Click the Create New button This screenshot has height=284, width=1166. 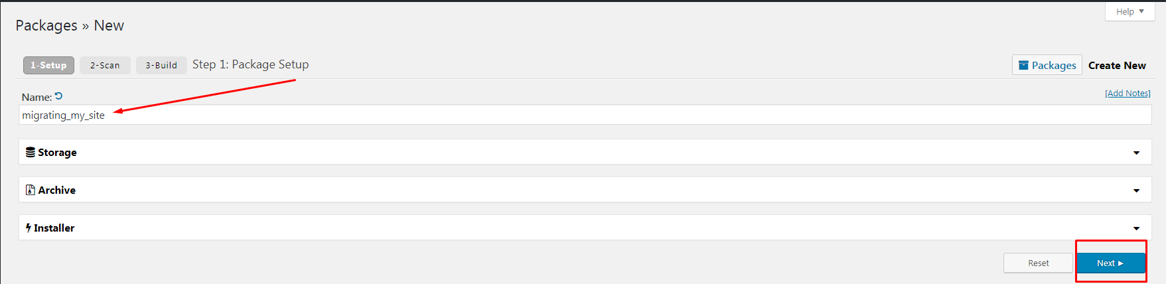click(x=1117, y=65)
